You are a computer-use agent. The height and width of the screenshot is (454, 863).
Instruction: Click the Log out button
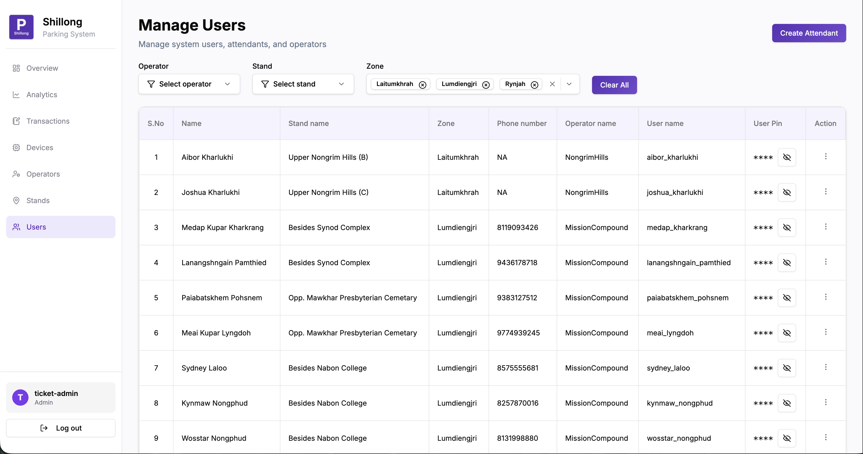pos(61,428)
